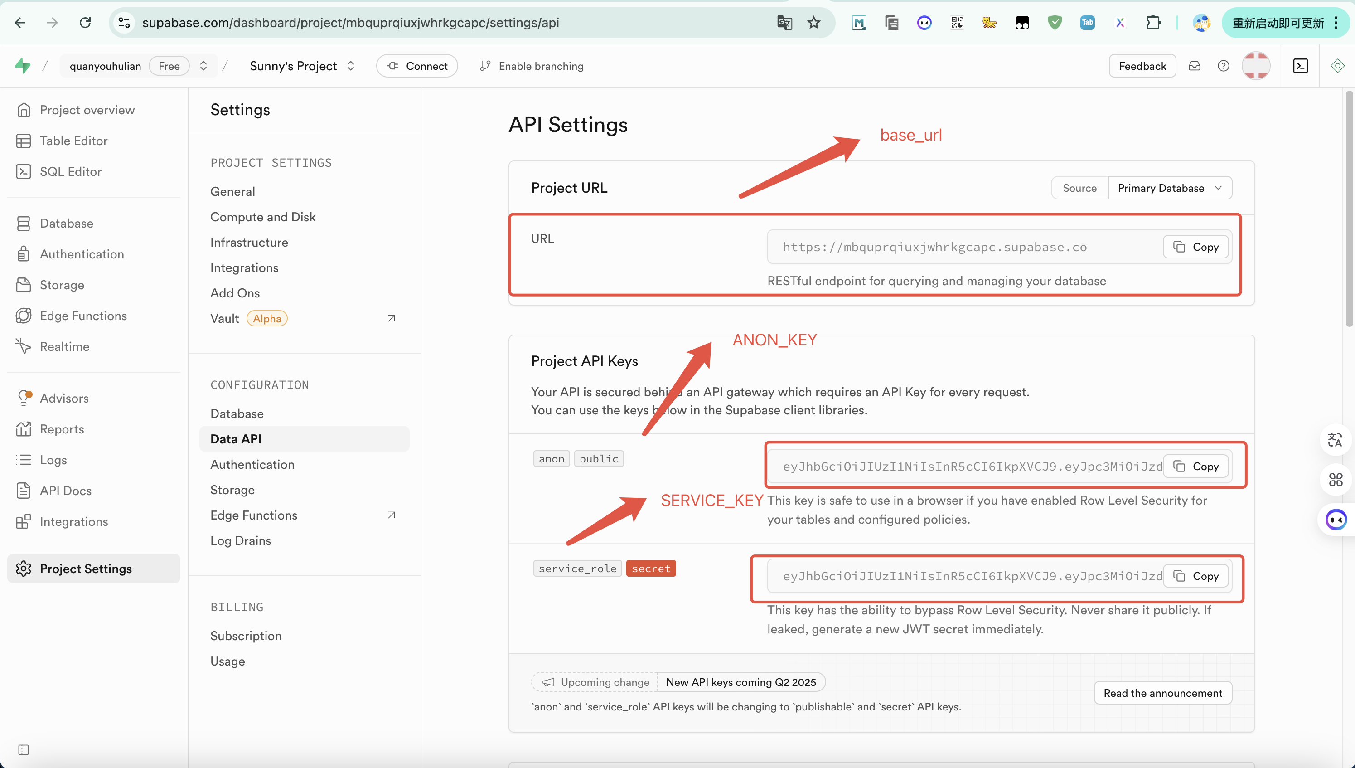Open the Advisors section in sidebar
Screen dimensions: 1355x768
pyautogui.click(x=64, y=398)
